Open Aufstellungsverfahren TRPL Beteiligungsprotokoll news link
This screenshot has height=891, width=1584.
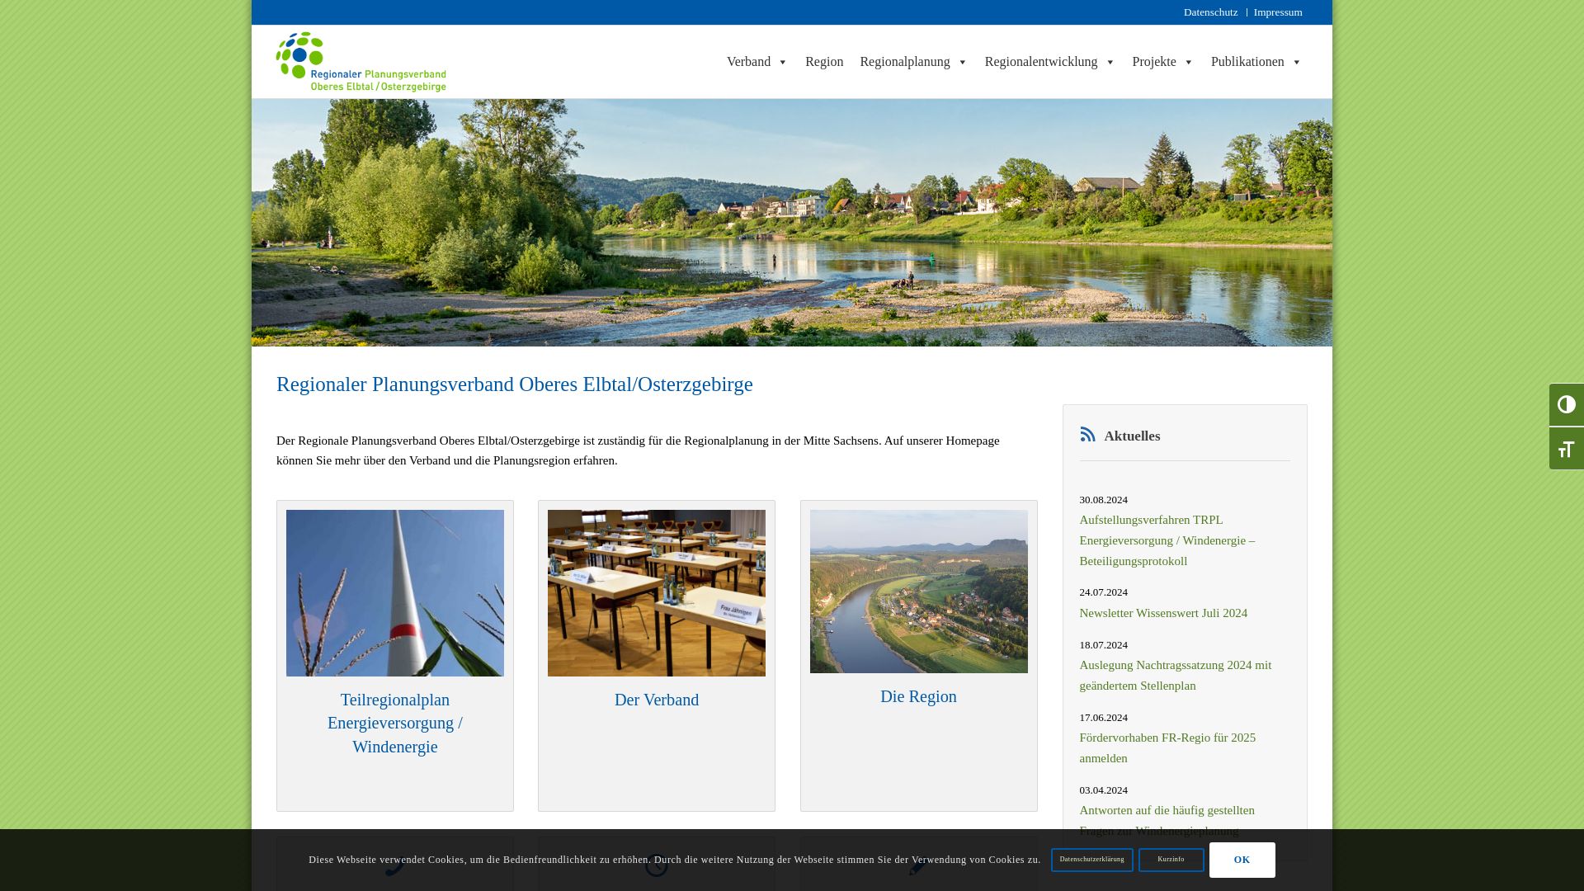coord(1167,540)
